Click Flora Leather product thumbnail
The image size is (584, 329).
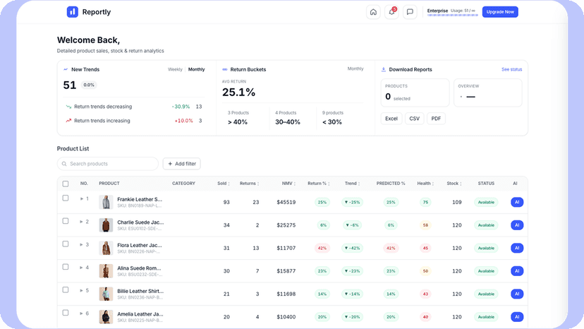click(x=106, y=248)
